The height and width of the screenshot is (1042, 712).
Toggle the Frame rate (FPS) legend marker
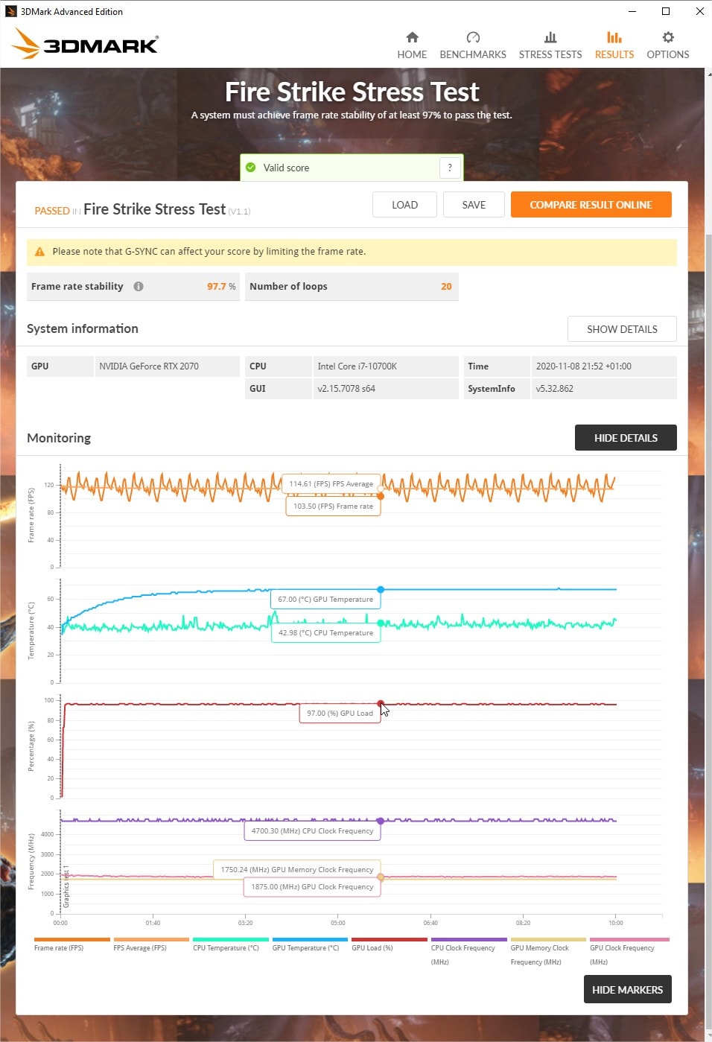[x=72, y=940]
